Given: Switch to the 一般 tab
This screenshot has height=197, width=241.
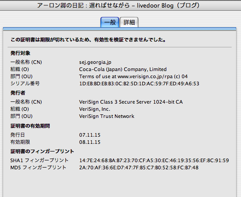Looking at the screenshot, I should click(x=110, y=22).
